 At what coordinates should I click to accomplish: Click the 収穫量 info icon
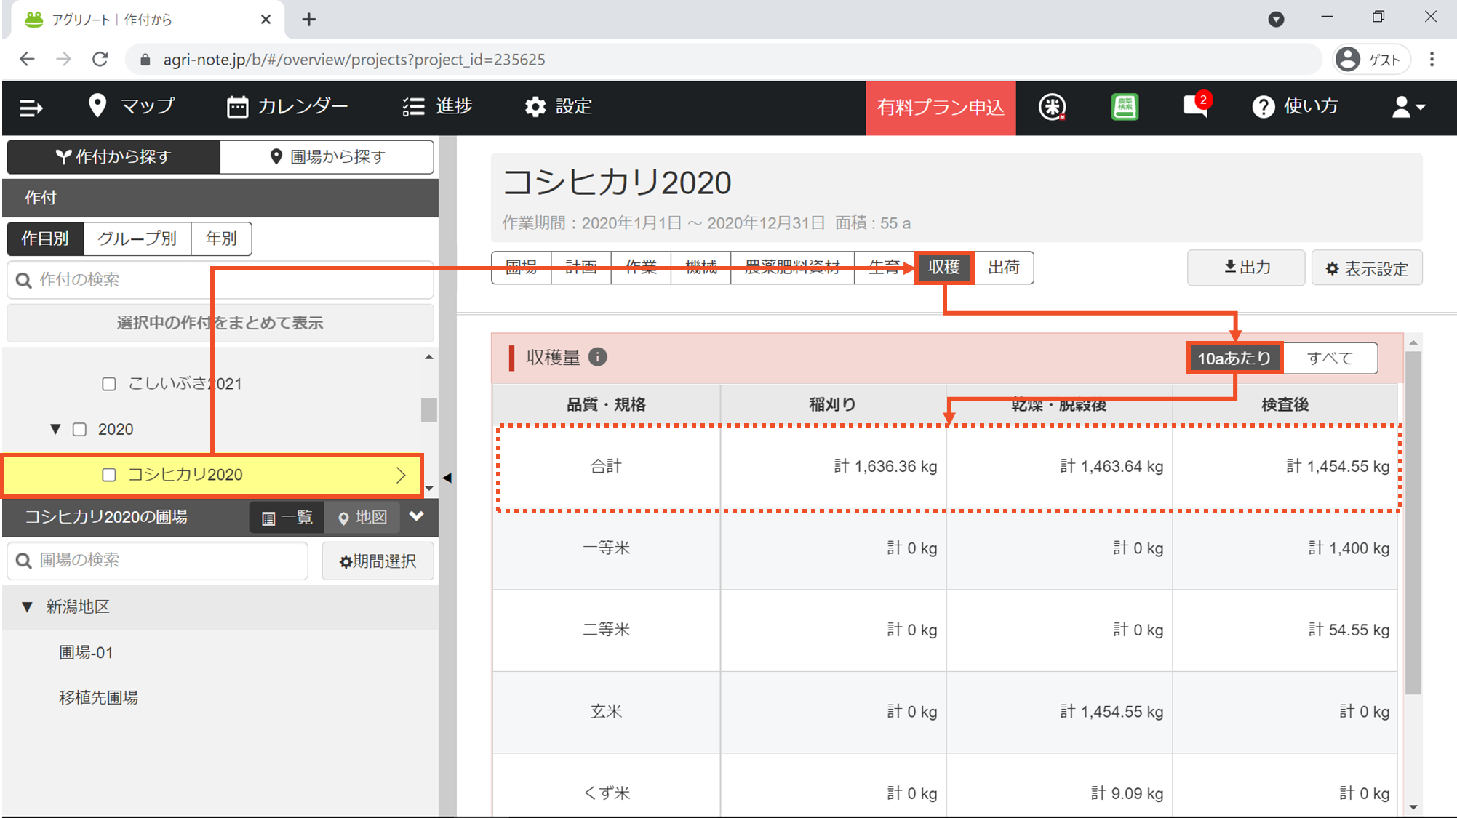click(597, 357)
